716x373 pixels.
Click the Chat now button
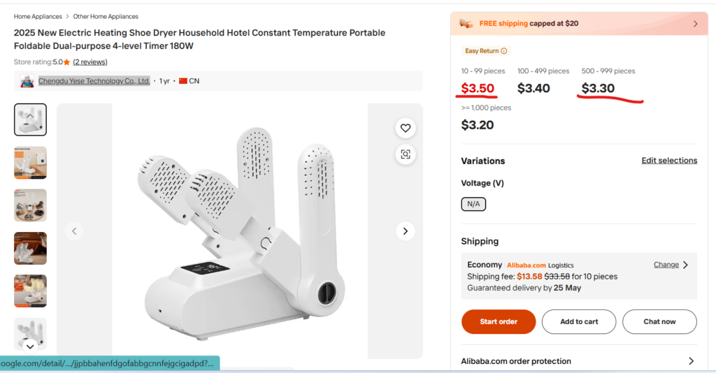point(659,322)
